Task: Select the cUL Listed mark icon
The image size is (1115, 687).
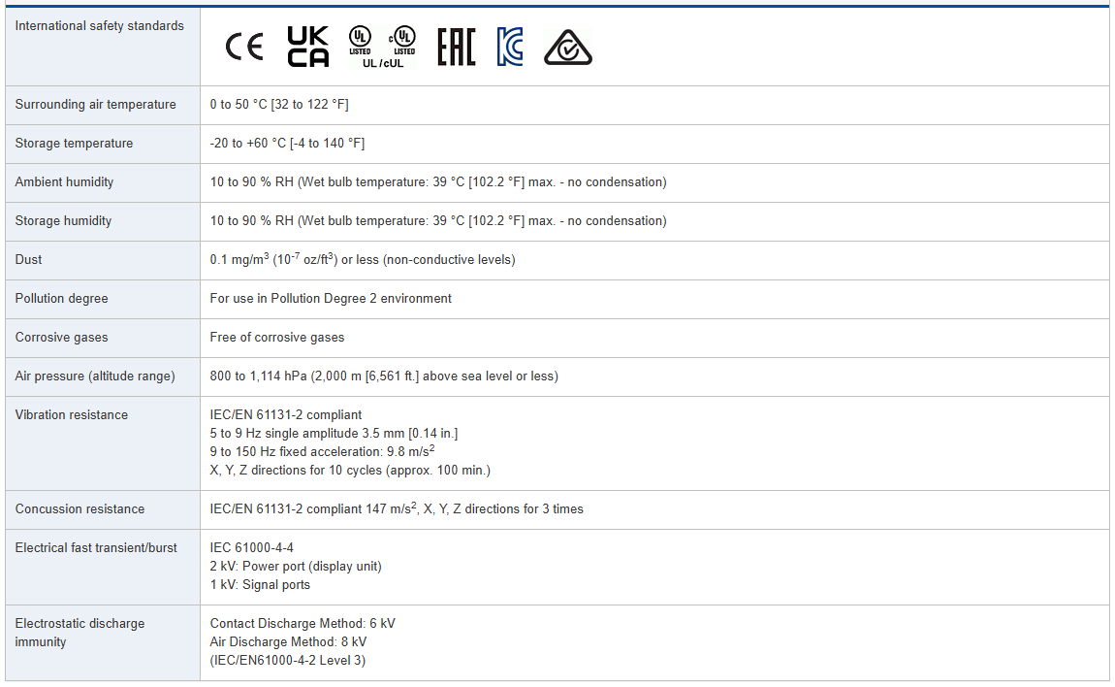Action: pos(401,39)
